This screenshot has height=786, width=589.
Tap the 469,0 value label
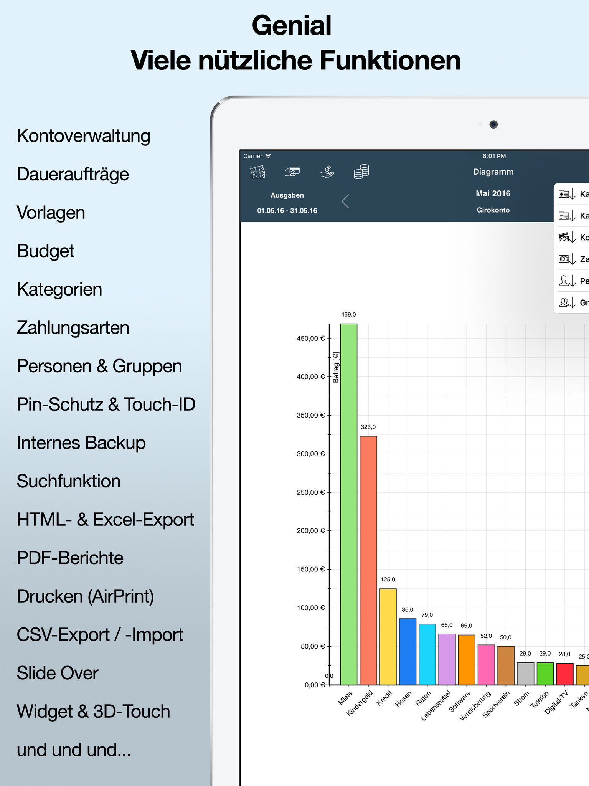tap(348, 315)
